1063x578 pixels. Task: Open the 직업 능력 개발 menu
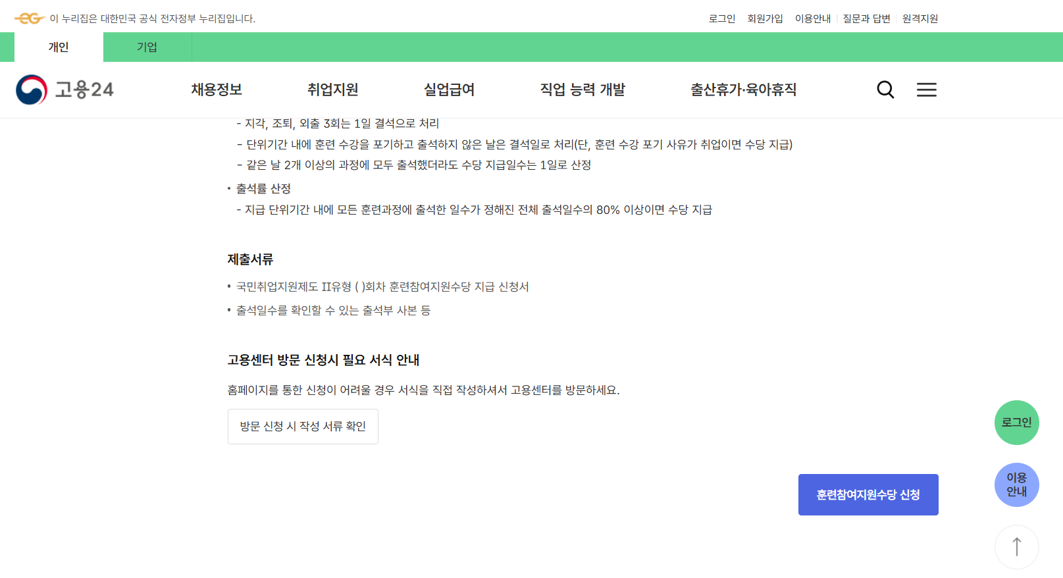(583, 90)
